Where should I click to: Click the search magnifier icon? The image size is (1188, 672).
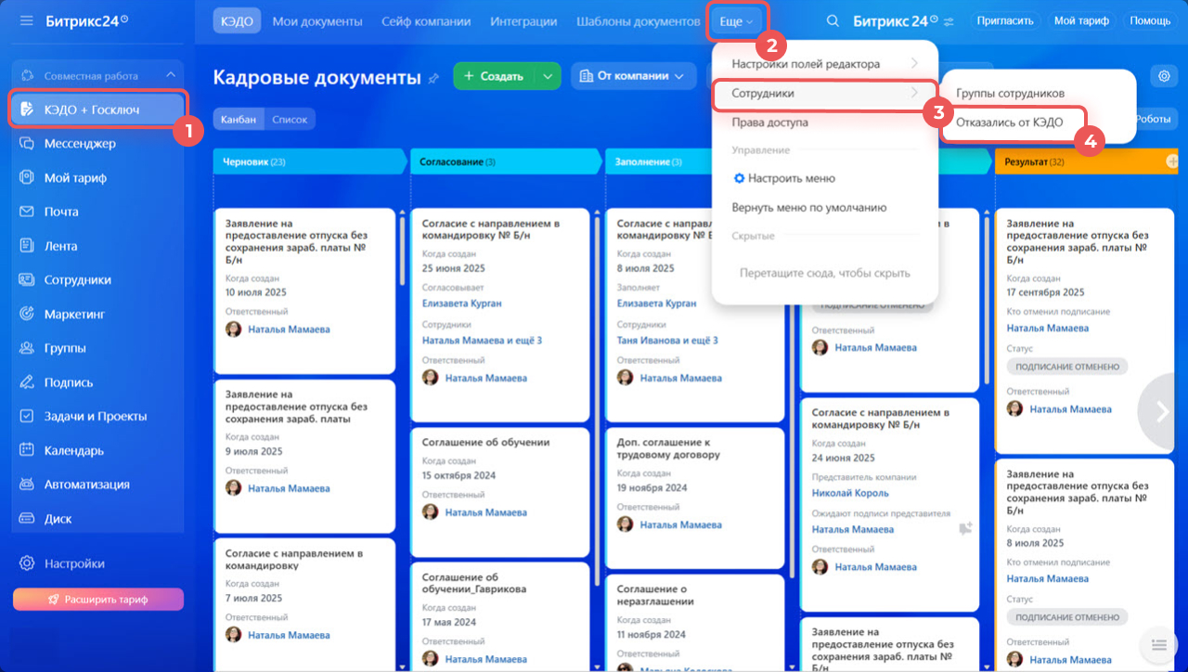pos(833,20)
